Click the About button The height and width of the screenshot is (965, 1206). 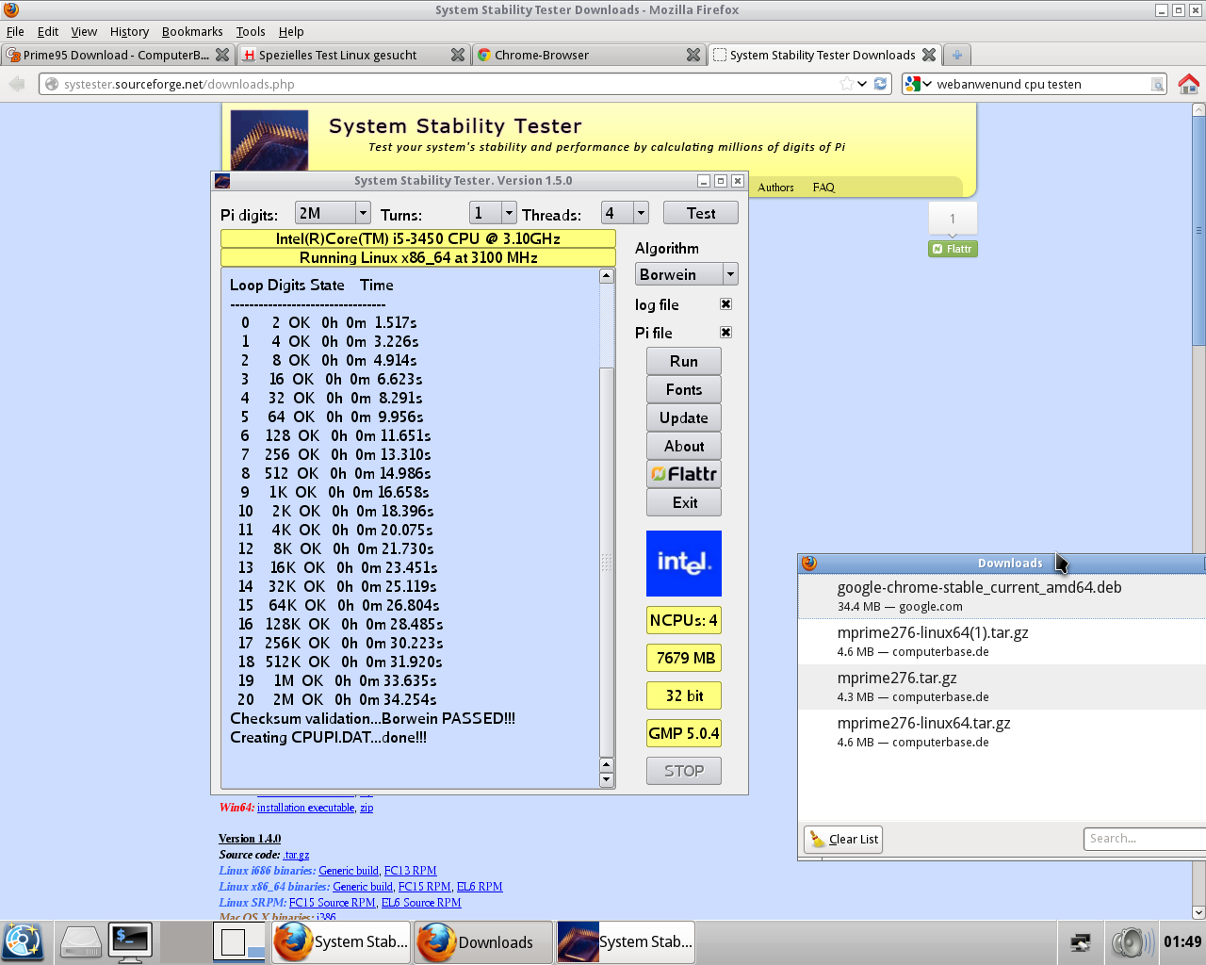point(684,446)
